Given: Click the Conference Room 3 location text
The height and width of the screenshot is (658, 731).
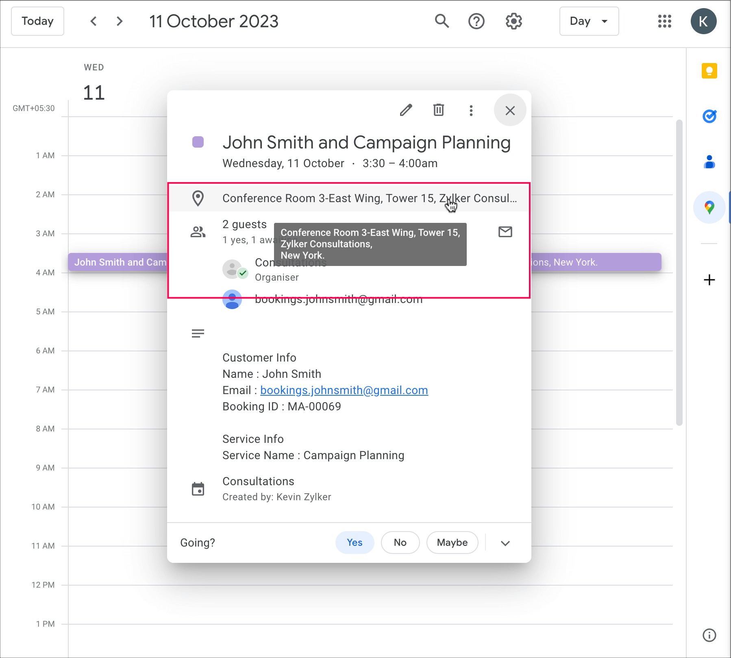Looking at the screenshot, I should [x=370, y=198].
